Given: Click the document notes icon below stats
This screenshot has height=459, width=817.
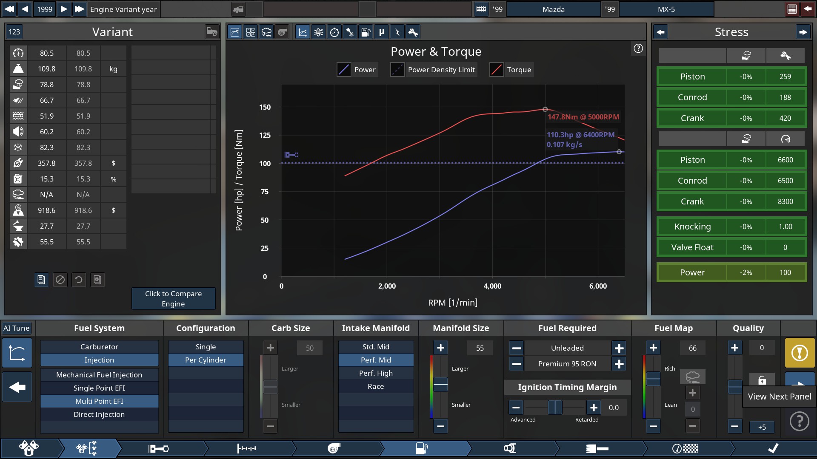Looking at the screenshot, I should pyautogui.click(x=41, y=280).
